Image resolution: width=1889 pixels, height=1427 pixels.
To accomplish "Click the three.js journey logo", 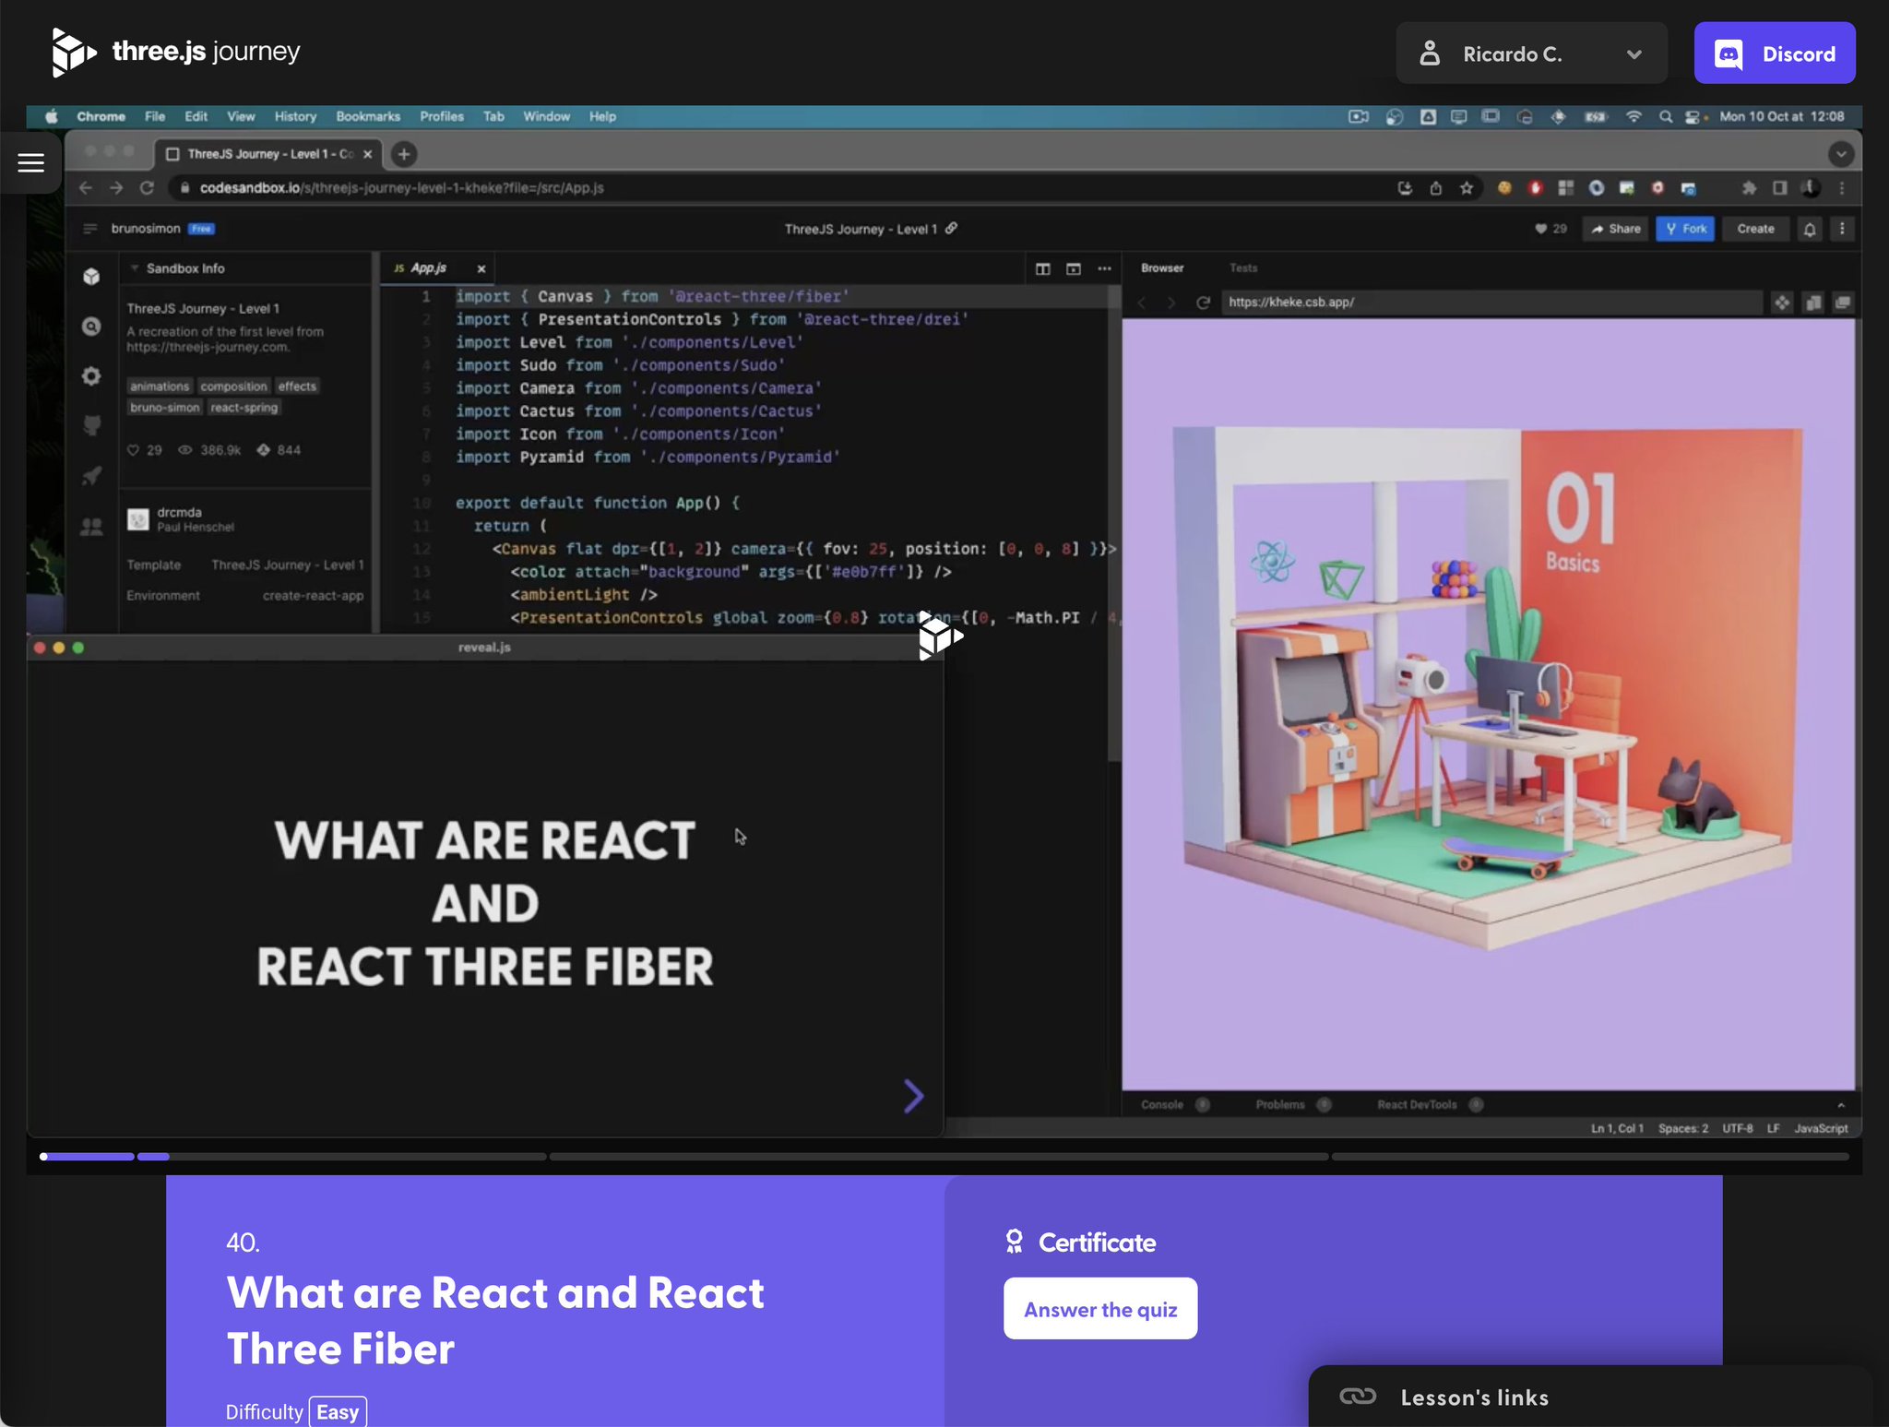I will pos(175,52).
